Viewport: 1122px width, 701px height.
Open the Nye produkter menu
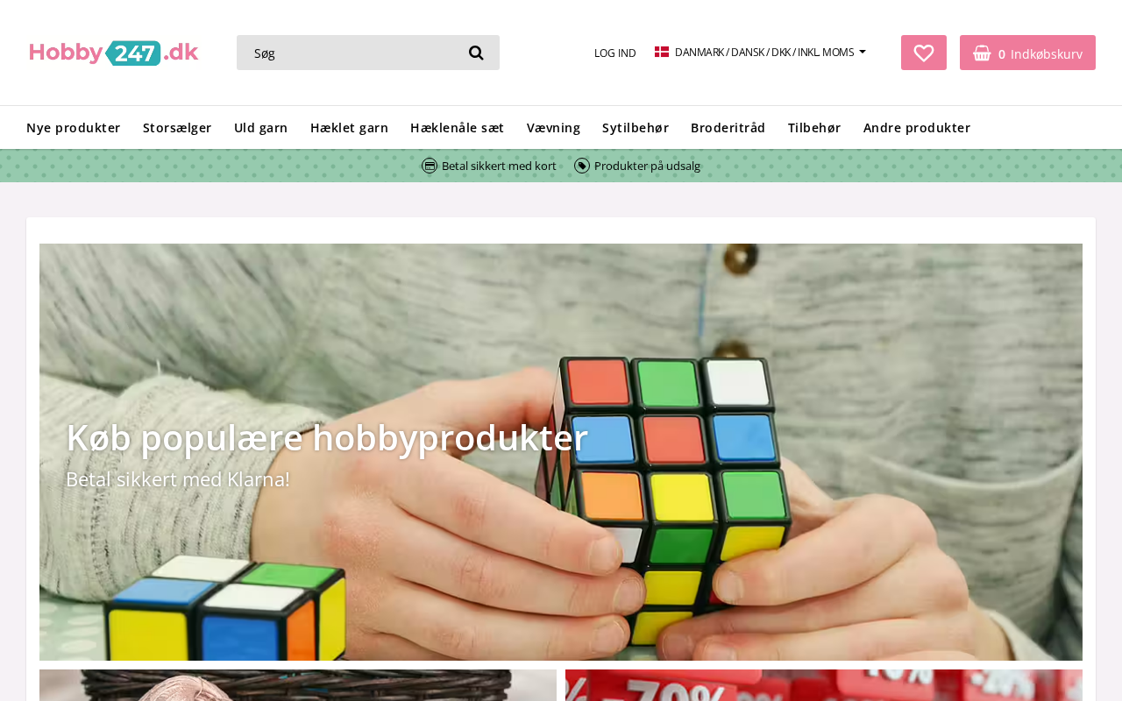pos(74,128)
